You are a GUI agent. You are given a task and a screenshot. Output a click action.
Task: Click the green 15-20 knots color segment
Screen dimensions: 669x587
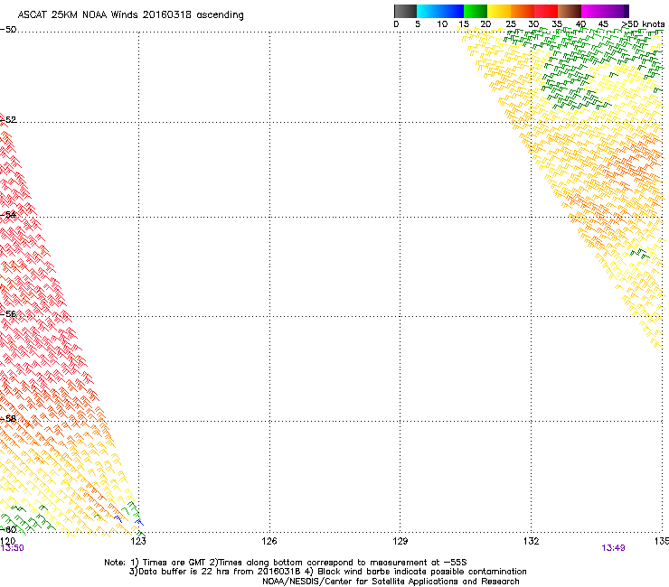[476, 11]
